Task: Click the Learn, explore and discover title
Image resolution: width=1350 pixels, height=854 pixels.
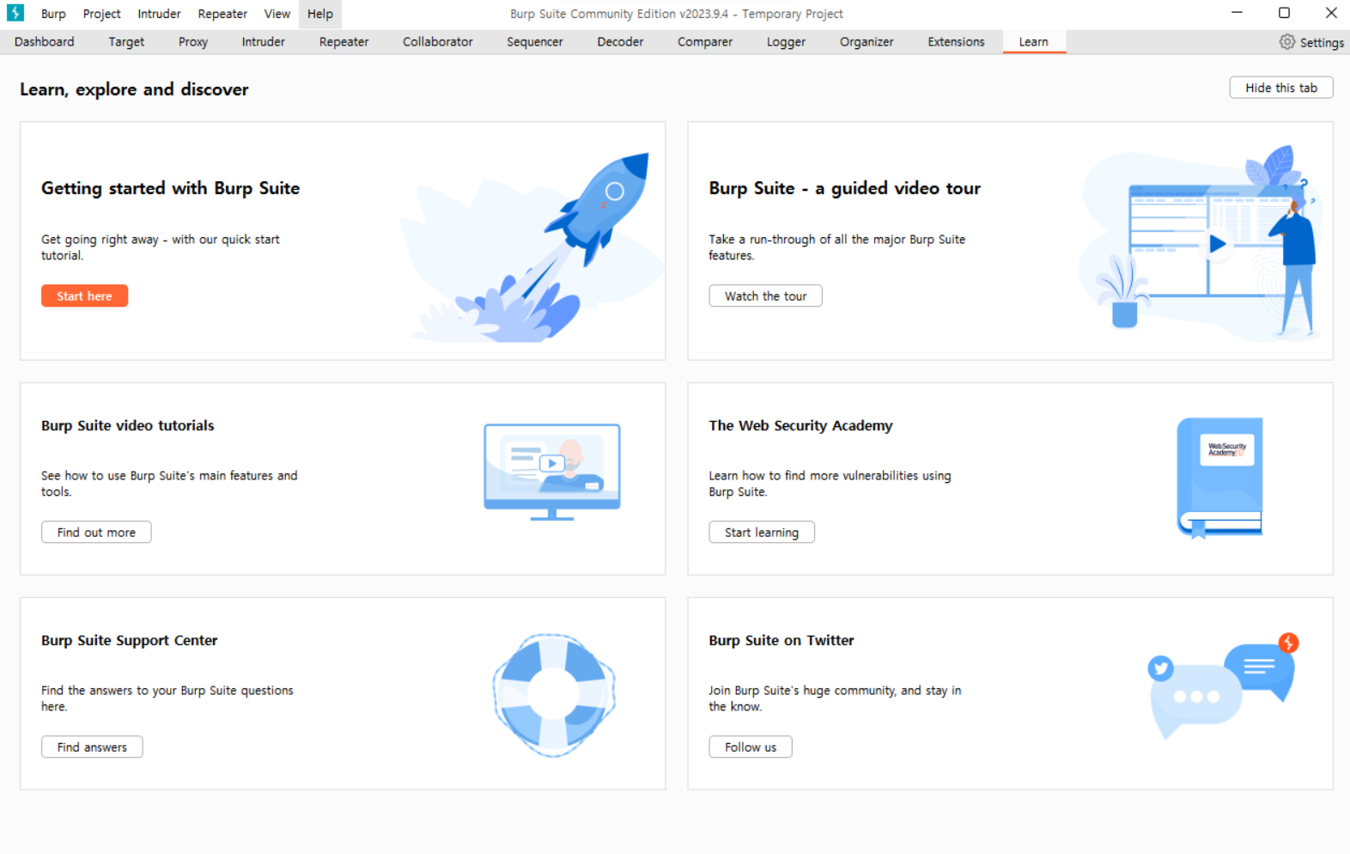Action: [x=134, y=89]
